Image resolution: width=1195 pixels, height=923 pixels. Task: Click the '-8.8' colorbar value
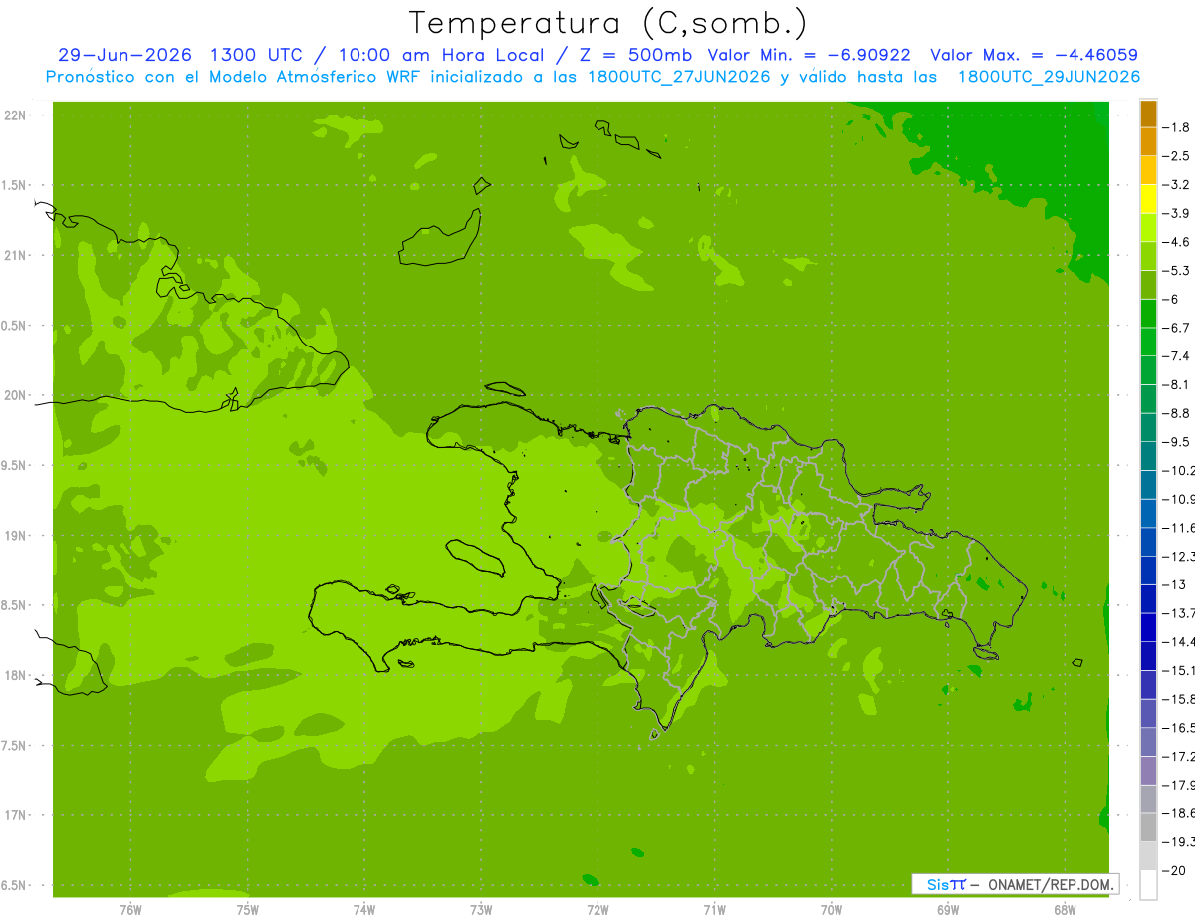click(x=1177, y=413)
